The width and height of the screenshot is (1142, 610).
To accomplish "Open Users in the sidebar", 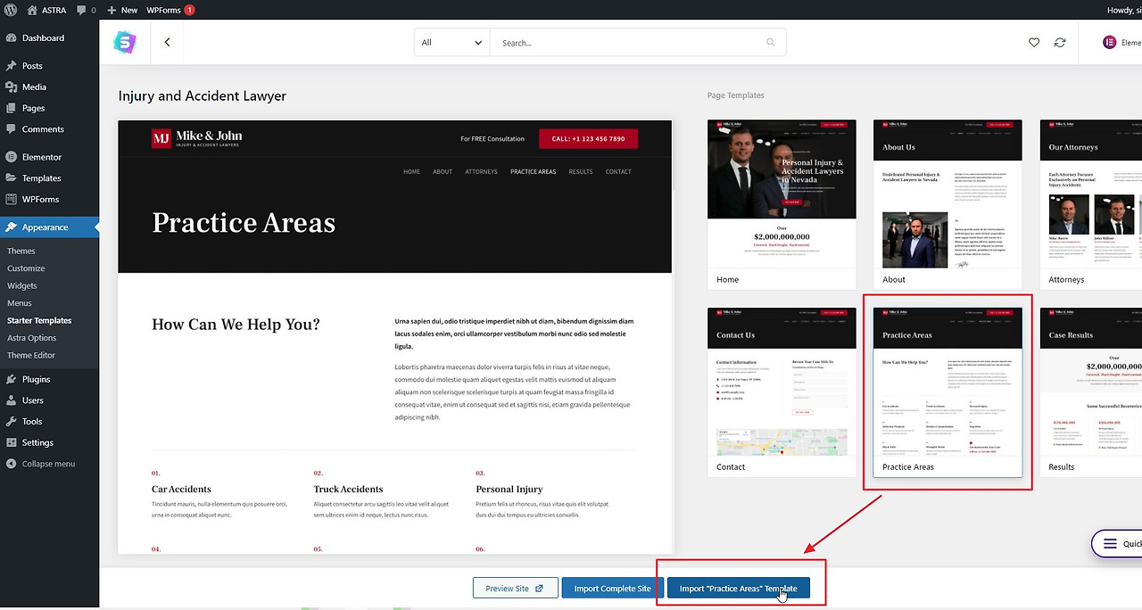I will tap(49, 400).
